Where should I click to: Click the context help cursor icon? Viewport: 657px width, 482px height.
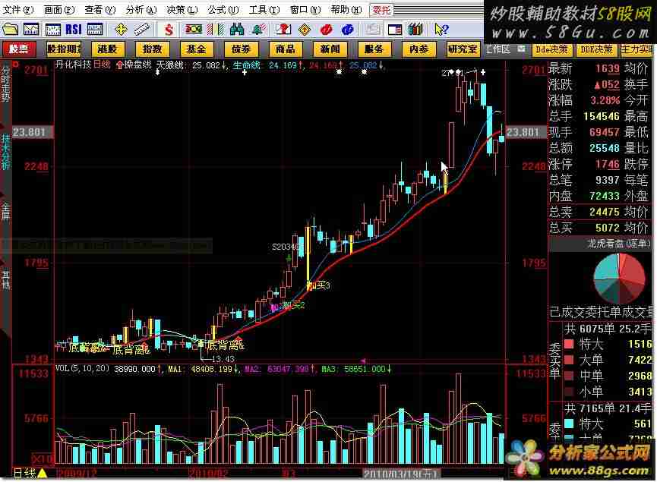[x=441, y=30]
